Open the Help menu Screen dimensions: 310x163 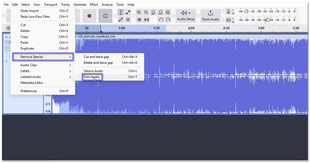pos(131,4)
